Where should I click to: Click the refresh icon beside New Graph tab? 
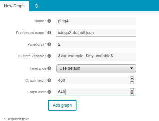click(36, 6)
